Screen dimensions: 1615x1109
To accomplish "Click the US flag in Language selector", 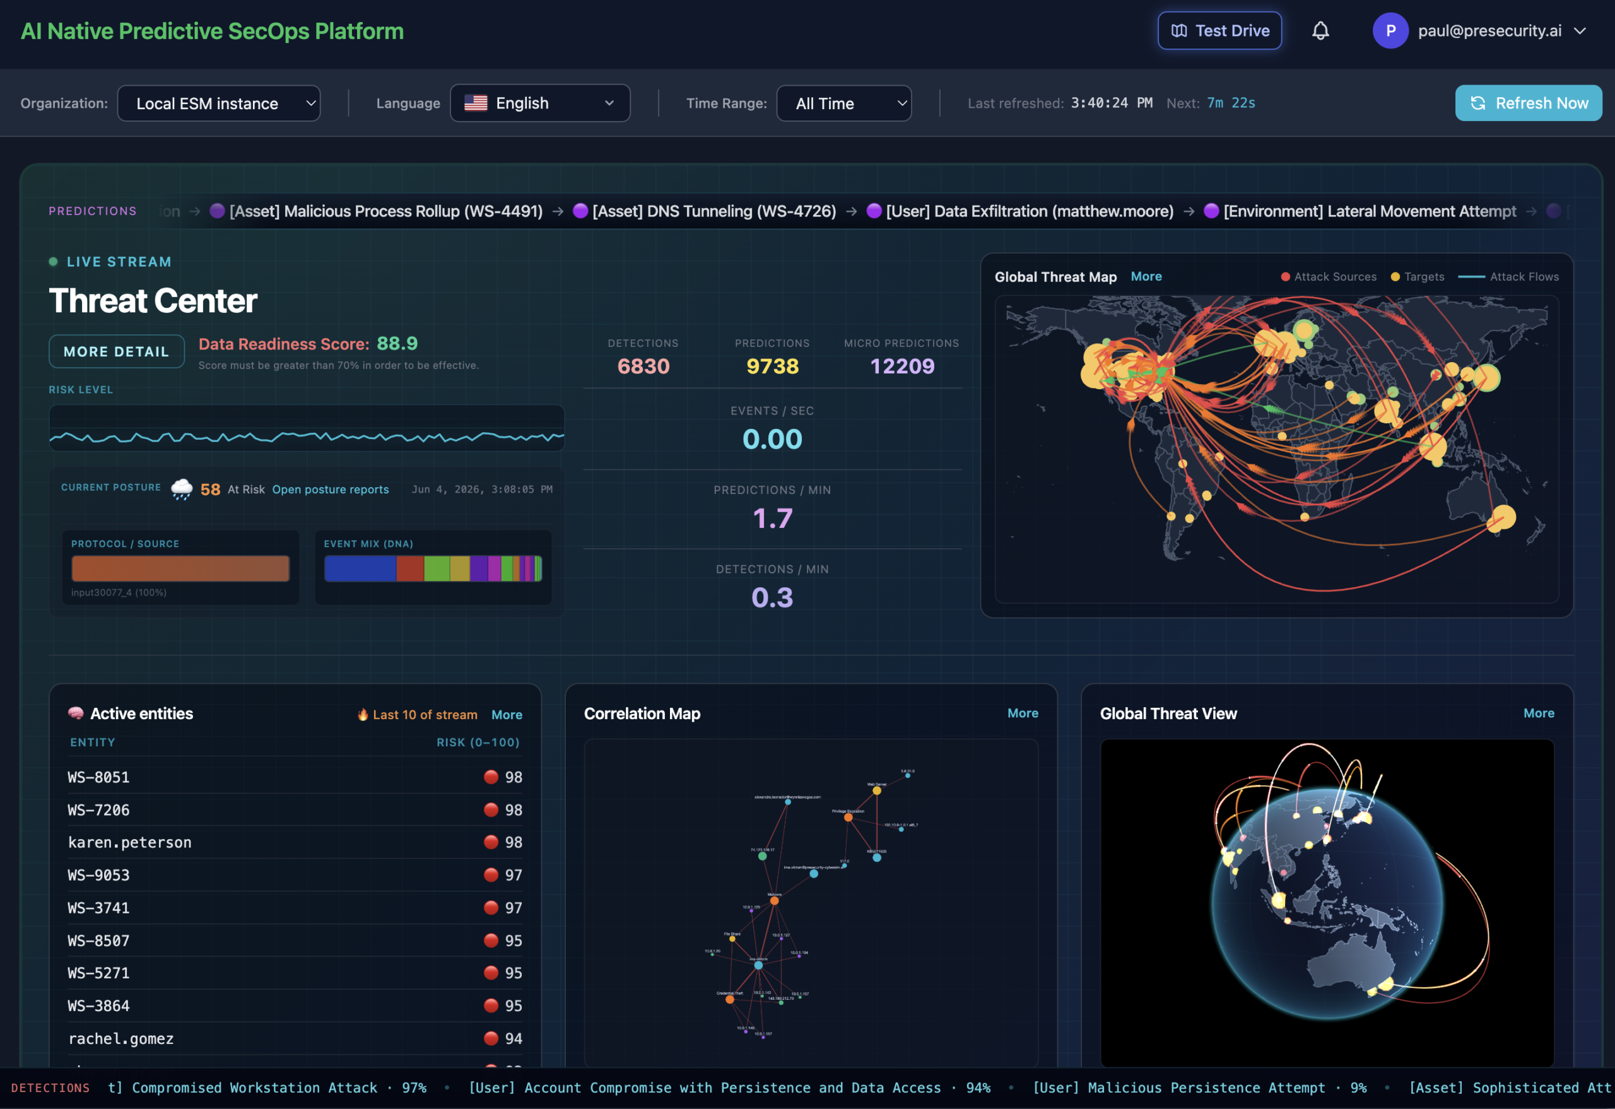I will coord(475,103).
